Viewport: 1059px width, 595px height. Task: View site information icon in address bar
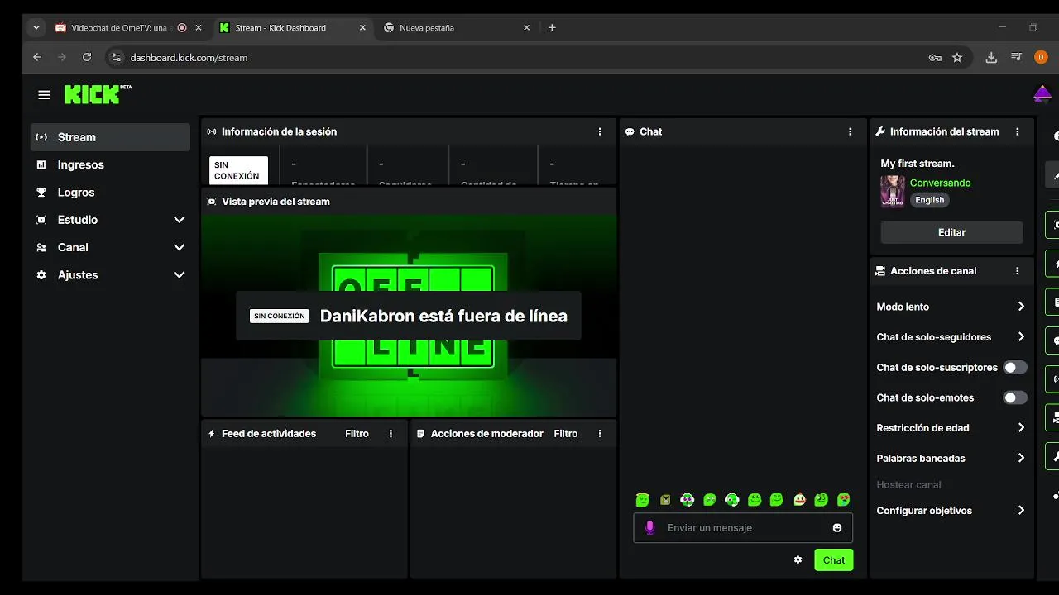click(116, 57)
